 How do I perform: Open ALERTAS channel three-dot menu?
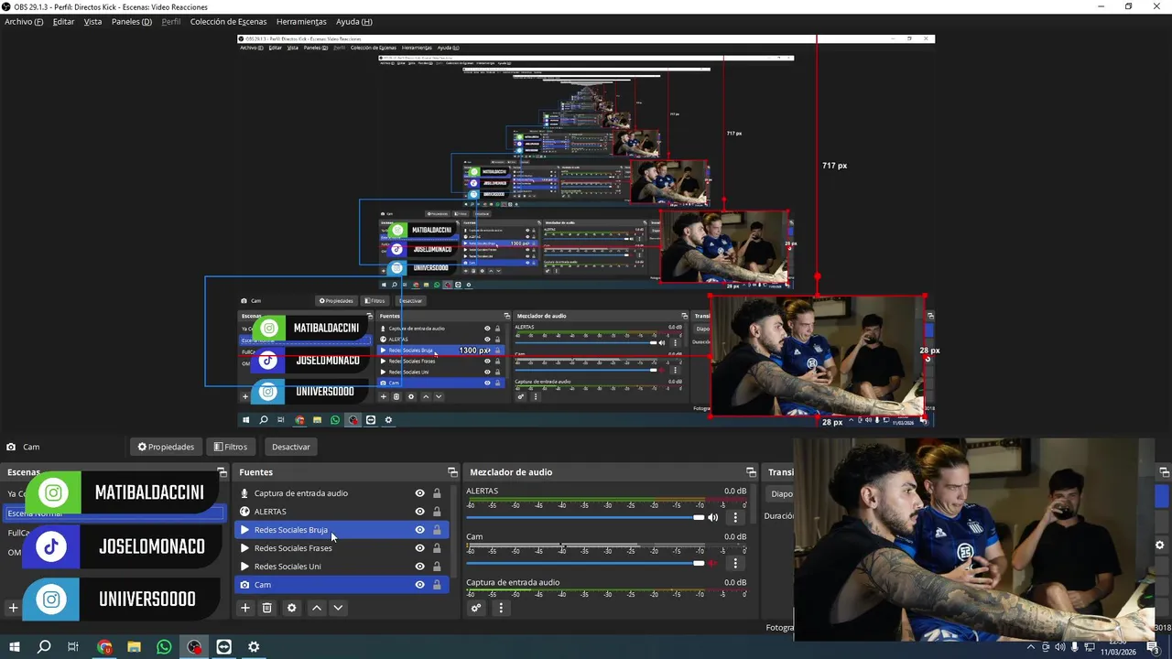coord(735,518)
